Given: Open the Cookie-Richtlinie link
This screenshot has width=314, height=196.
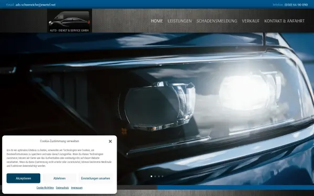Looking at the screenshot, I should point(45,188).
